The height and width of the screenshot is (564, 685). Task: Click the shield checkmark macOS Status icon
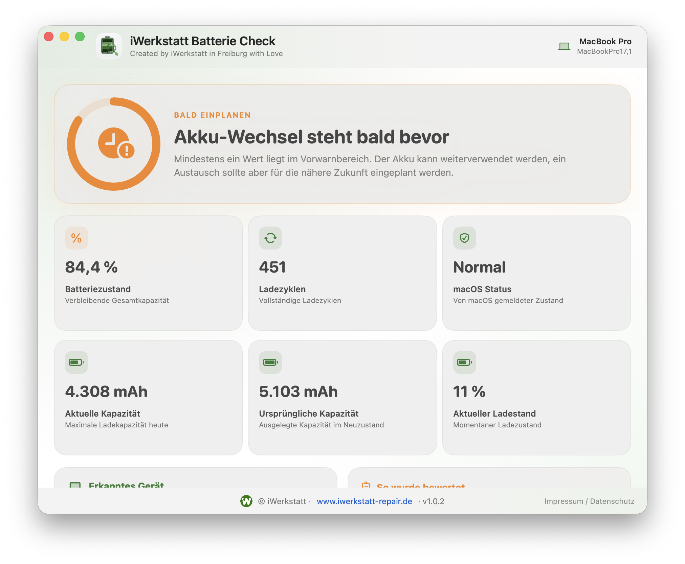465,238
